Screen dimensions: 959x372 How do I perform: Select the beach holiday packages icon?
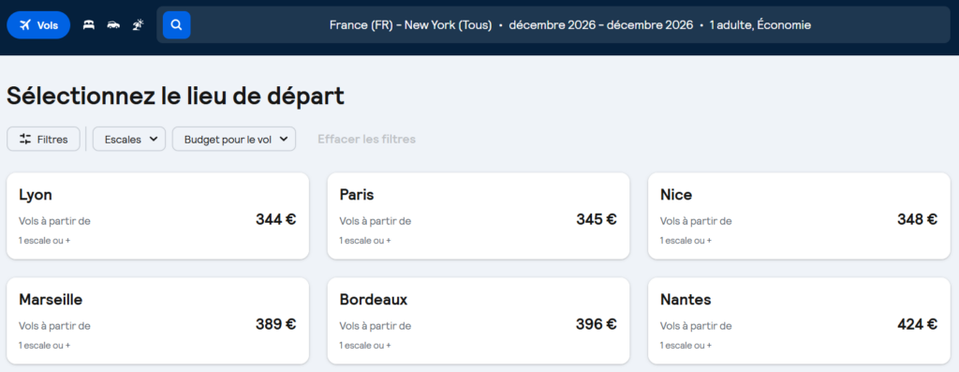point(139,25)
